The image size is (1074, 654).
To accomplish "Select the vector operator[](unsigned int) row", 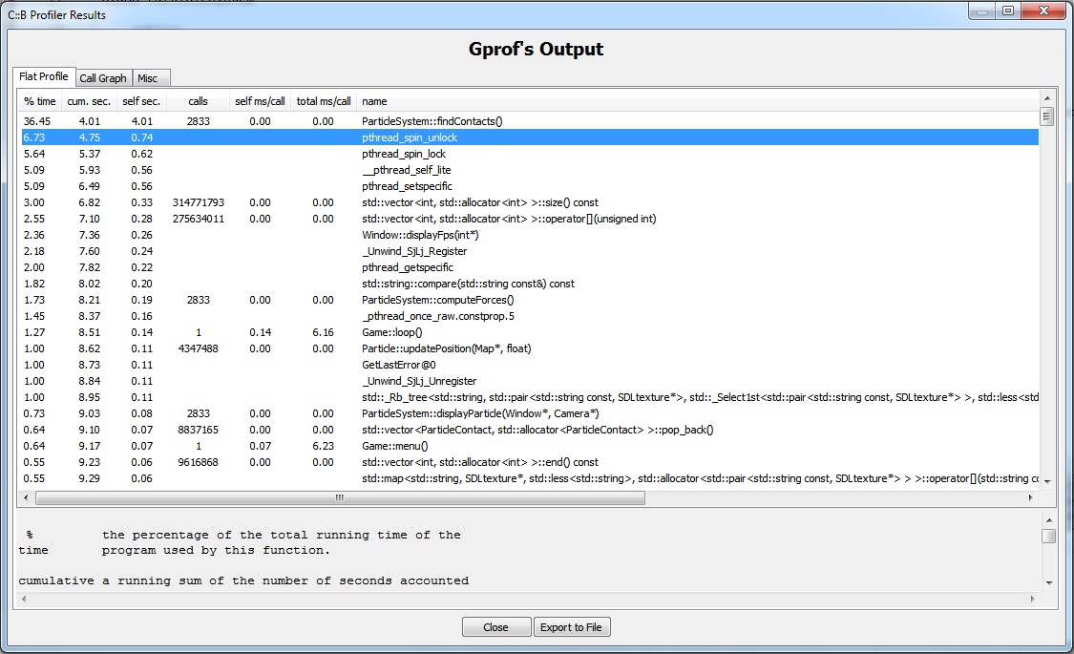I will [x=530, y=220].
